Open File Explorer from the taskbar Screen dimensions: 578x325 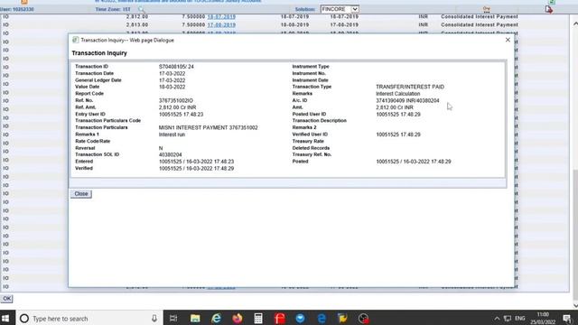coord(195,319)
